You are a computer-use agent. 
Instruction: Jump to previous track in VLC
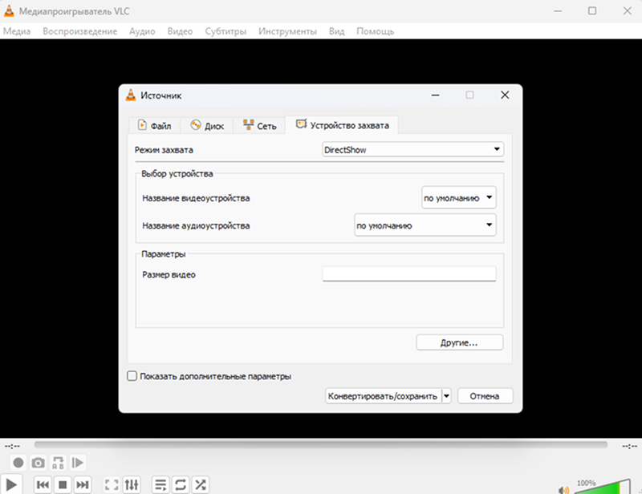(43, 485)
